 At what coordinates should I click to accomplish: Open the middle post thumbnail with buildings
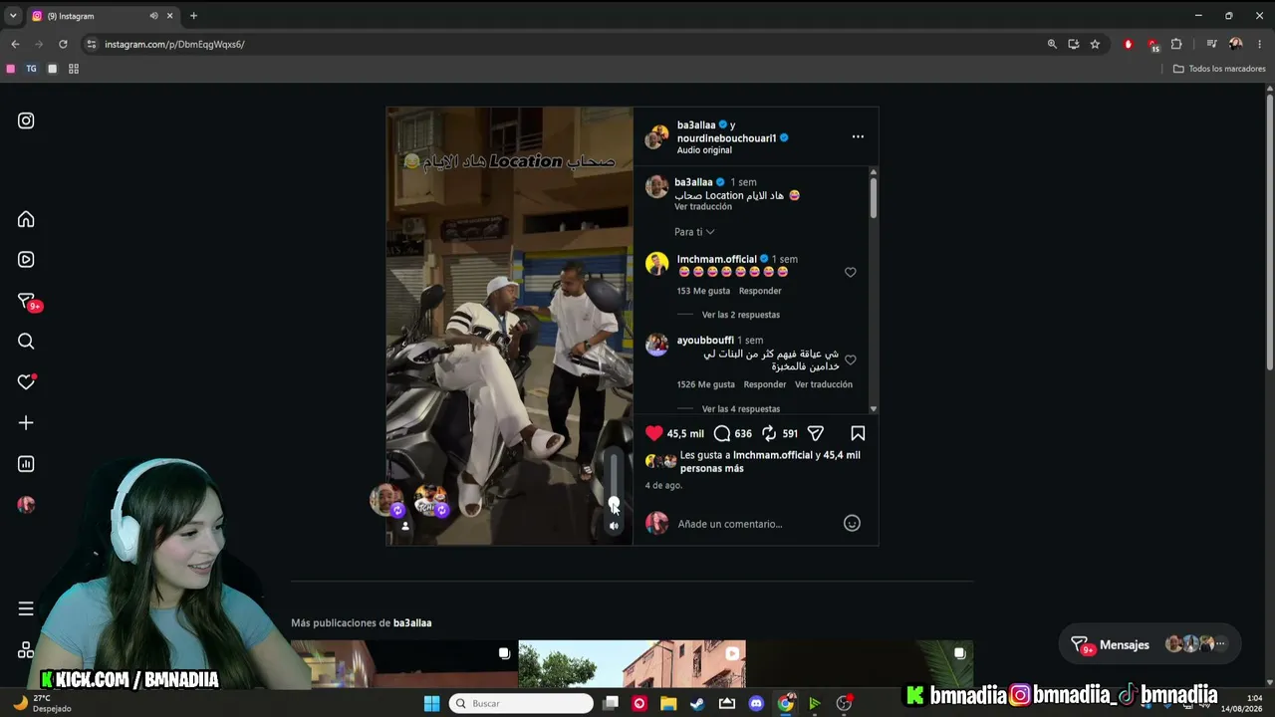632,663
